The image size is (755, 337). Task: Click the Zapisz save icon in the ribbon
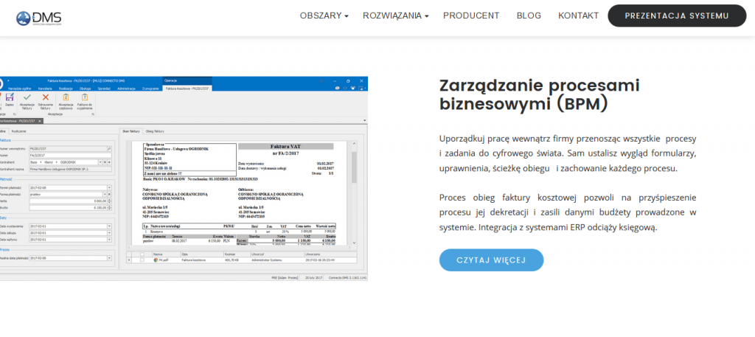click(10, 99)
